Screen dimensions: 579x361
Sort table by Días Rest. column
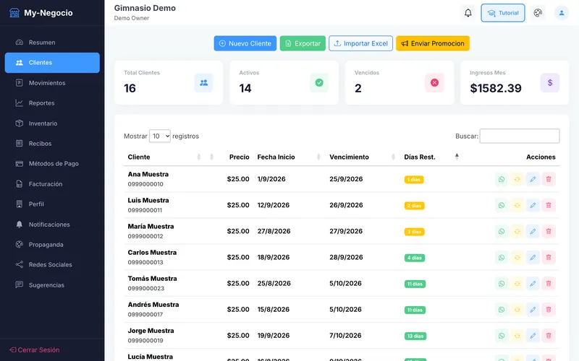pos(431,157)
